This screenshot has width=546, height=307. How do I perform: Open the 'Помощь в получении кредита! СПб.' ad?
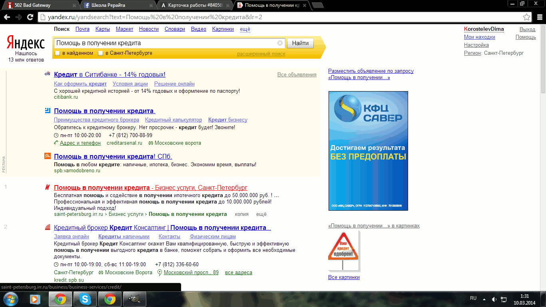coord(113,156)
